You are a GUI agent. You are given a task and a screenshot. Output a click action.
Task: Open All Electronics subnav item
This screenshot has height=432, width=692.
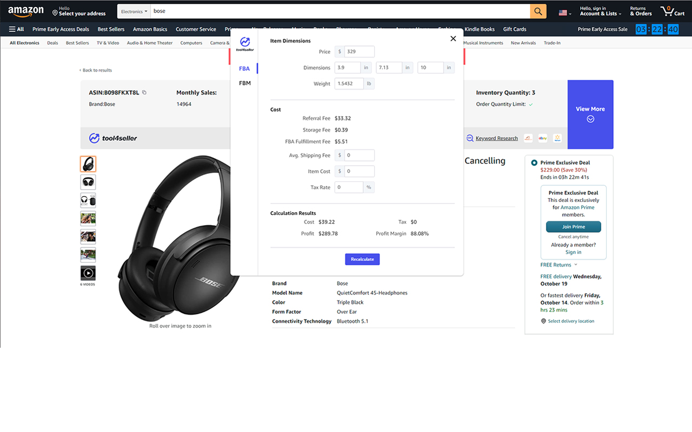click(x=24, y=43)
